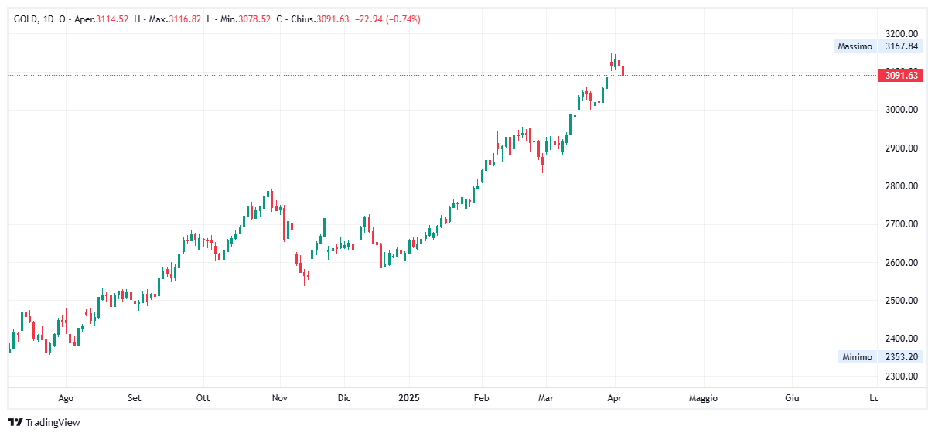Click the Ott month label on time axis
This screenshot has height=436, width=935.
(x=203, y=398)
